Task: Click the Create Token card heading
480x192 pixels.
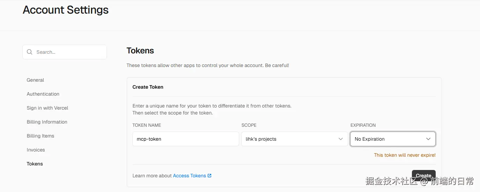Action: point(148,87)
